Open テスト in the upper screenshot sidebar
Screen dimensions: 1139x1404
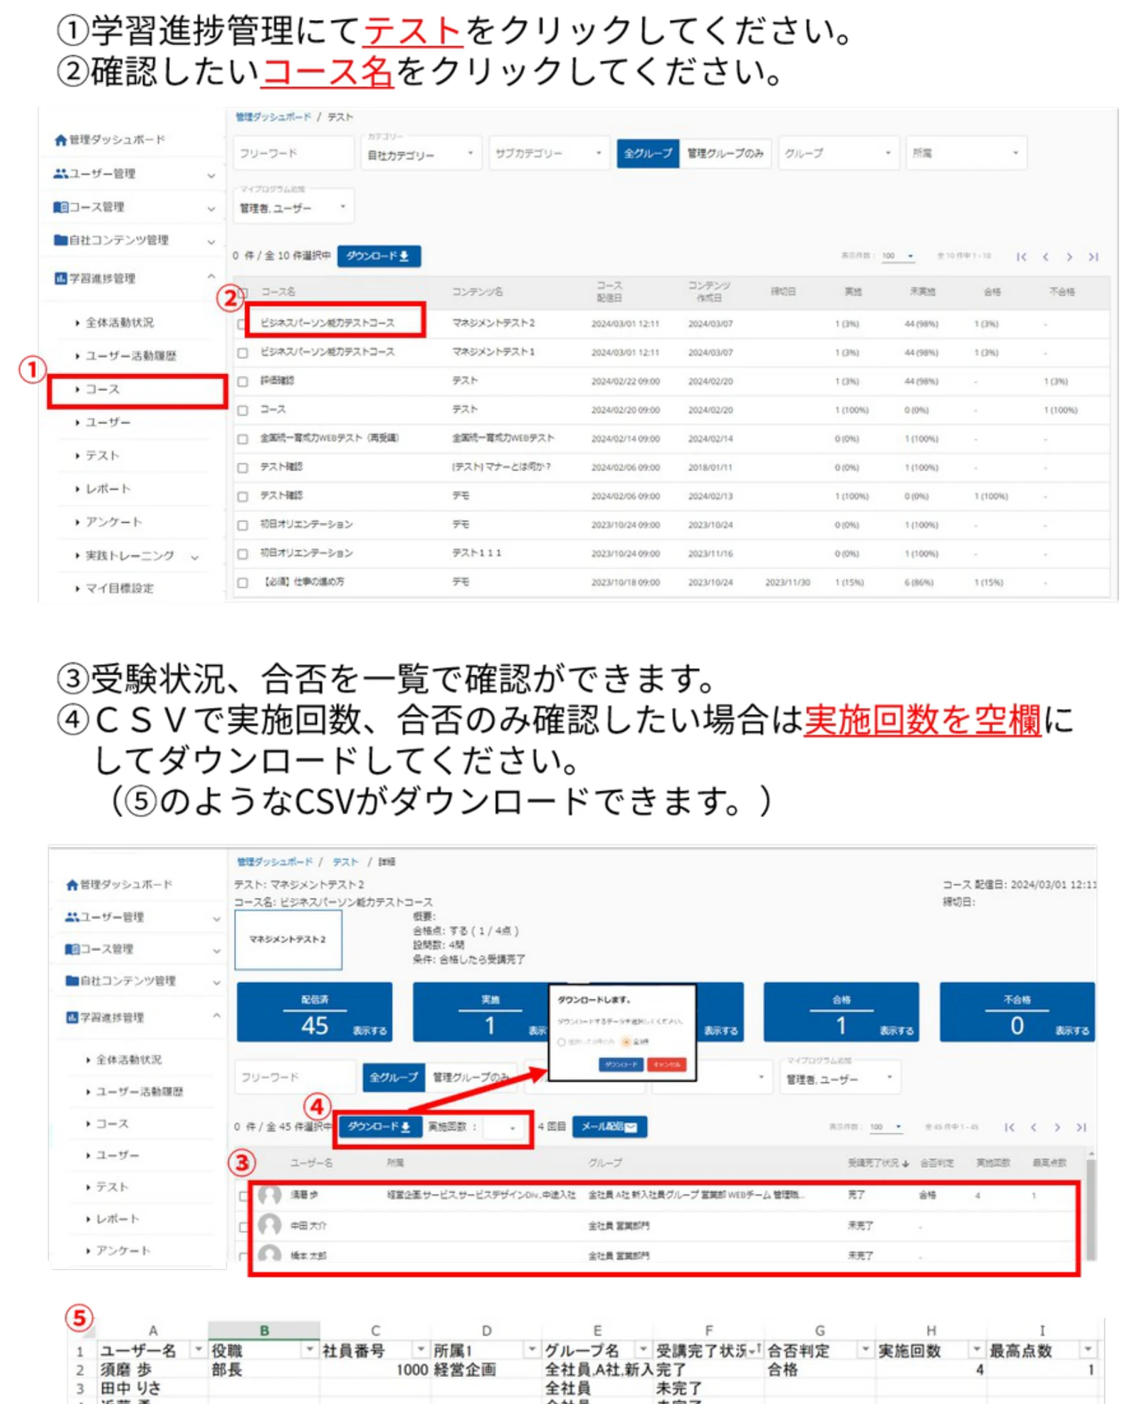tap(102, 456)
